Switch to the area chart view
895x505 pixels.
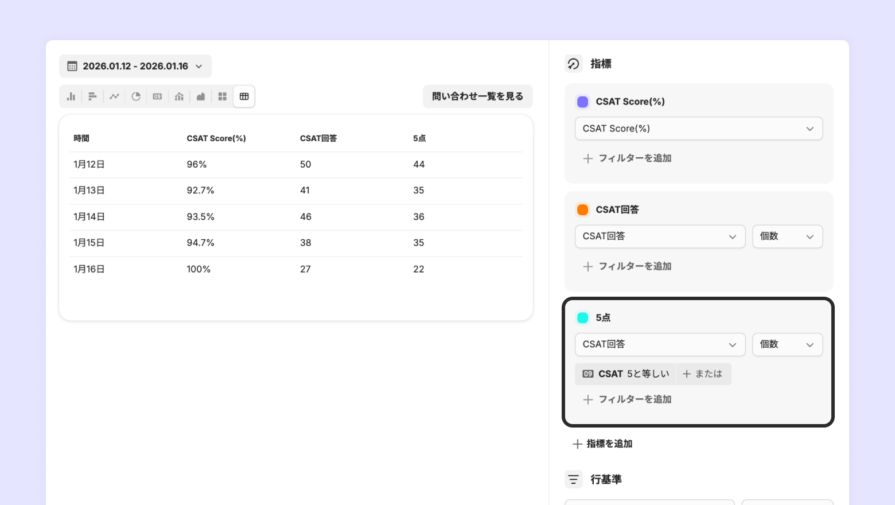201,96
